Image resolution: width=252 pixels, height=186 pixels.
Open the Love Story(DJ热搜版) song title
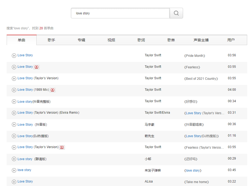[33, 136]
